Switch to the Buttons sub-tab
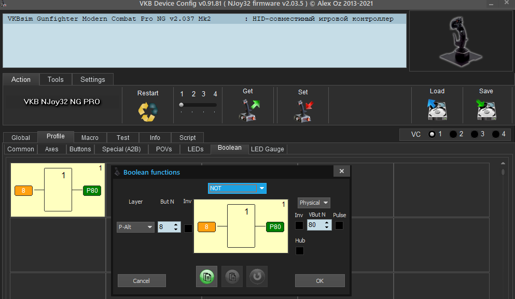The height and width of the screenshot is (299, 515). click(80, 149)
